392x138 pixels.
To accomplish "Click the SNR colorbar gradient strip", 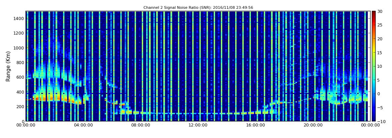I will [374, 66].
